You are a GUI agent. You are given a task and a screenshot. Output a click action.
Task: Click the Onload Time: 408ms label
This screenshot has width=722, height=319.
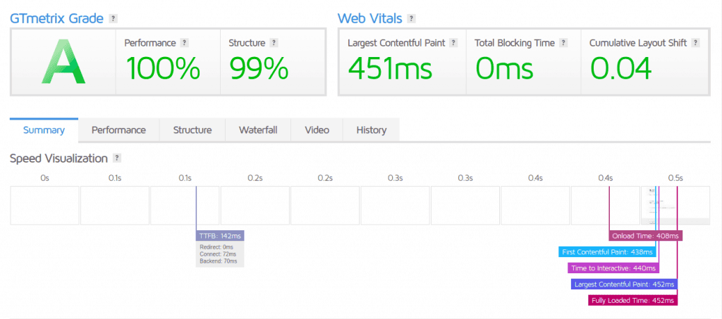click(x=646, y=236)
